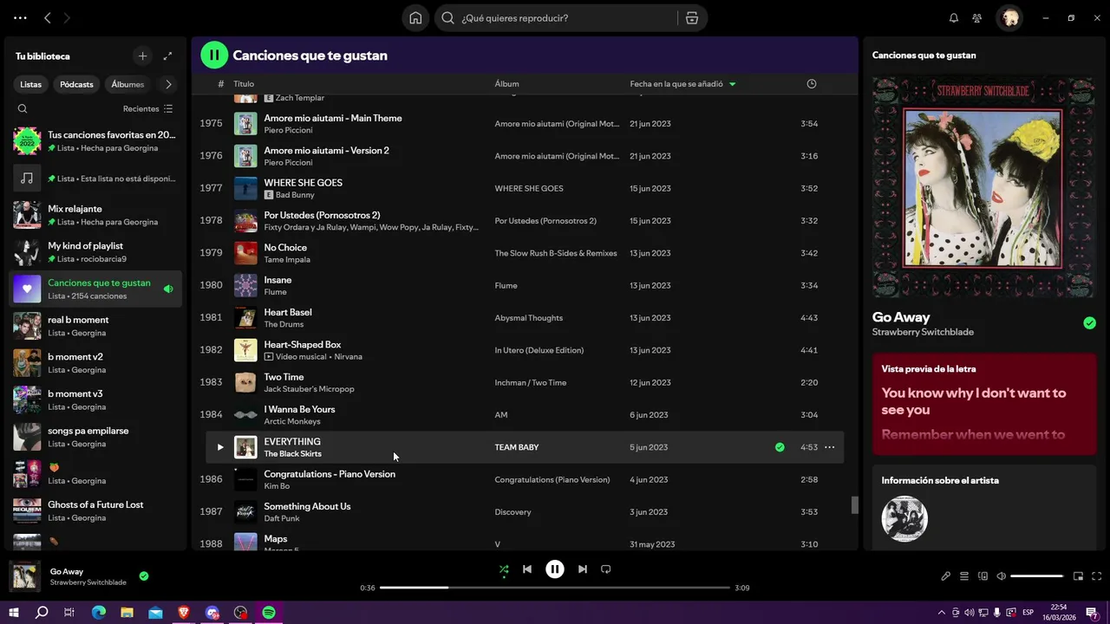The width and height of the screenshot is (1110, 624).
Task: Connect to a device
Action: click(x=983, y=576)
